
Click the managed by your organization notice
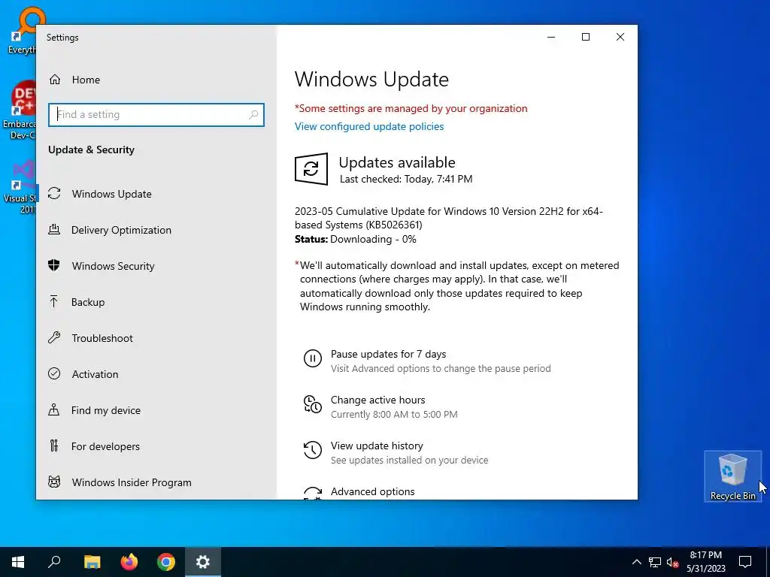pos(411,108)
